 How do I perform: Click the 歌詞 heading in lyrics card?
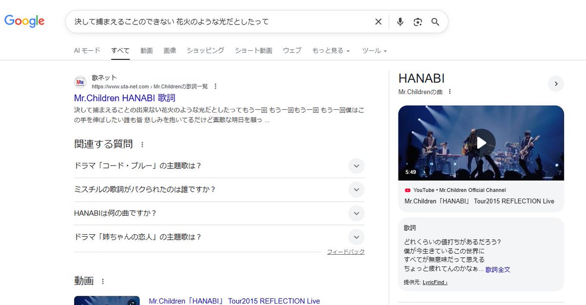click(410, 228)
